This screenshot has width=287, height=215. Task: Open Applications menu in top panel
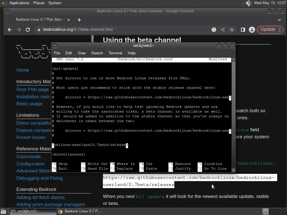click(19, 3)
